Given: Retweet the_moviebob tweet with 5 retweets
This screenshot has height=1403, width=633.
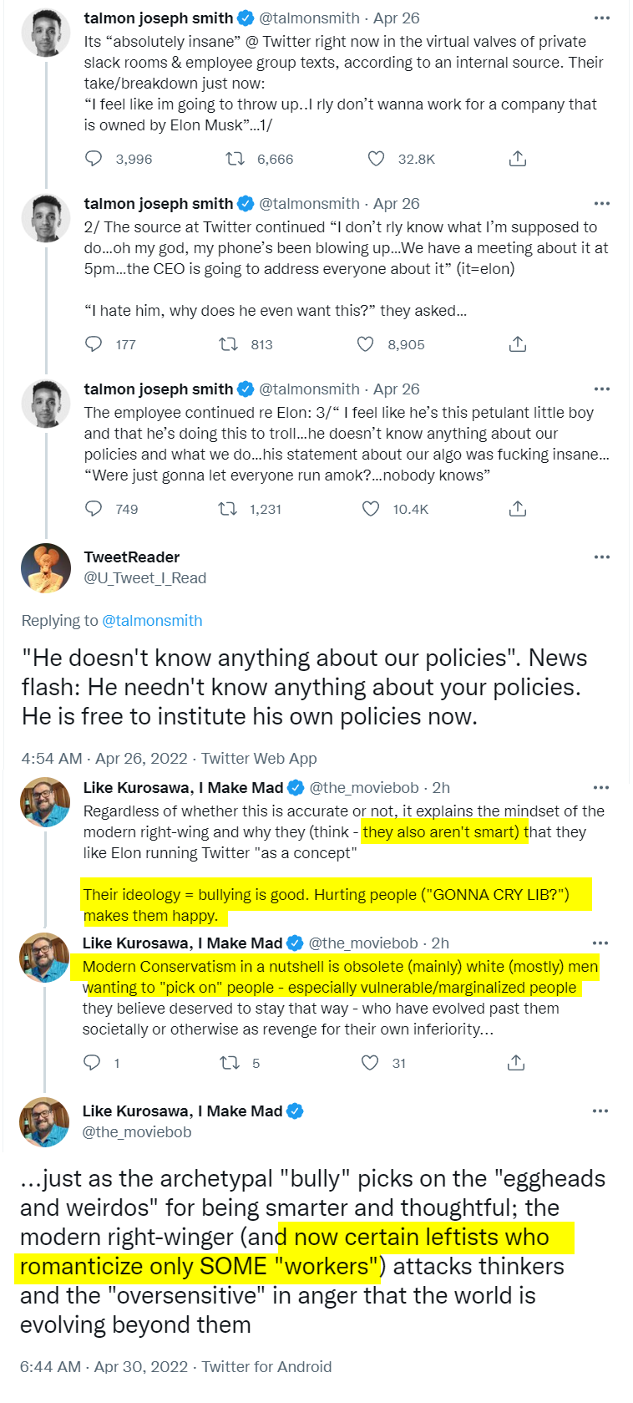Looking at the screenshot, I should coord(229,1063).
